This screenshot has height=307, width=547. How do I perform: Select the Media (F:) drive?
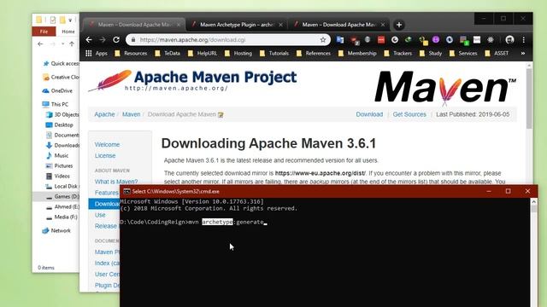(x=62, y=217)
